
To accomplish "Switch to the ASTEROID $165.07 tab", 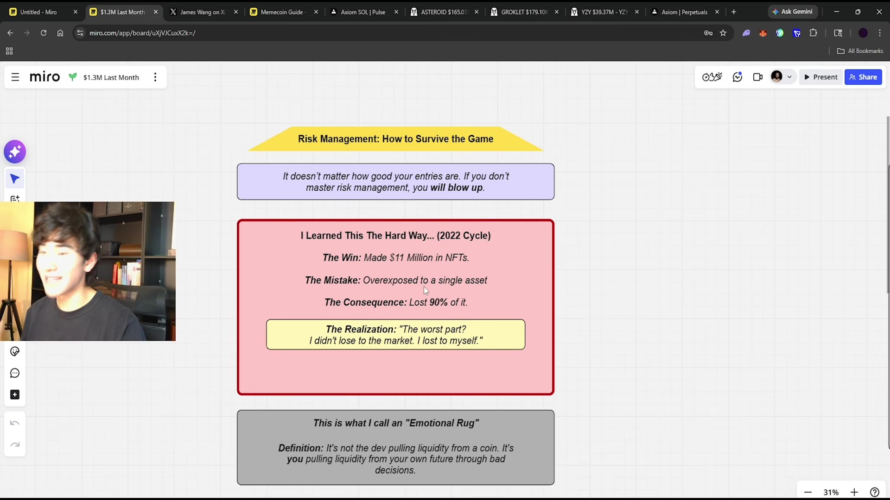I will click(444, 12).
